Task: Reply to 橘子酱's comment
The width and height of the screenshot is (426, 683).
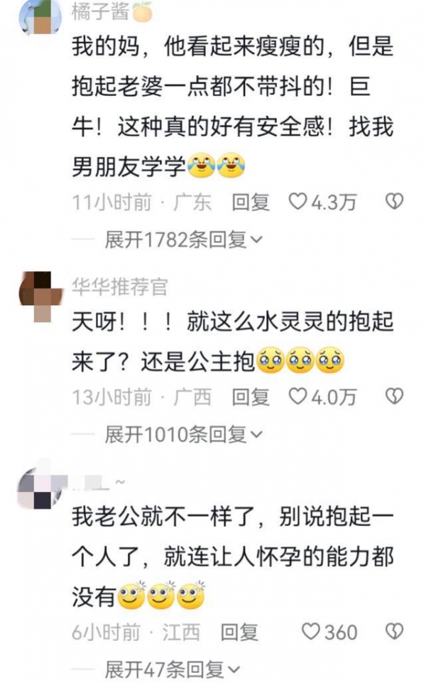Action: click(x=250, y=202)
